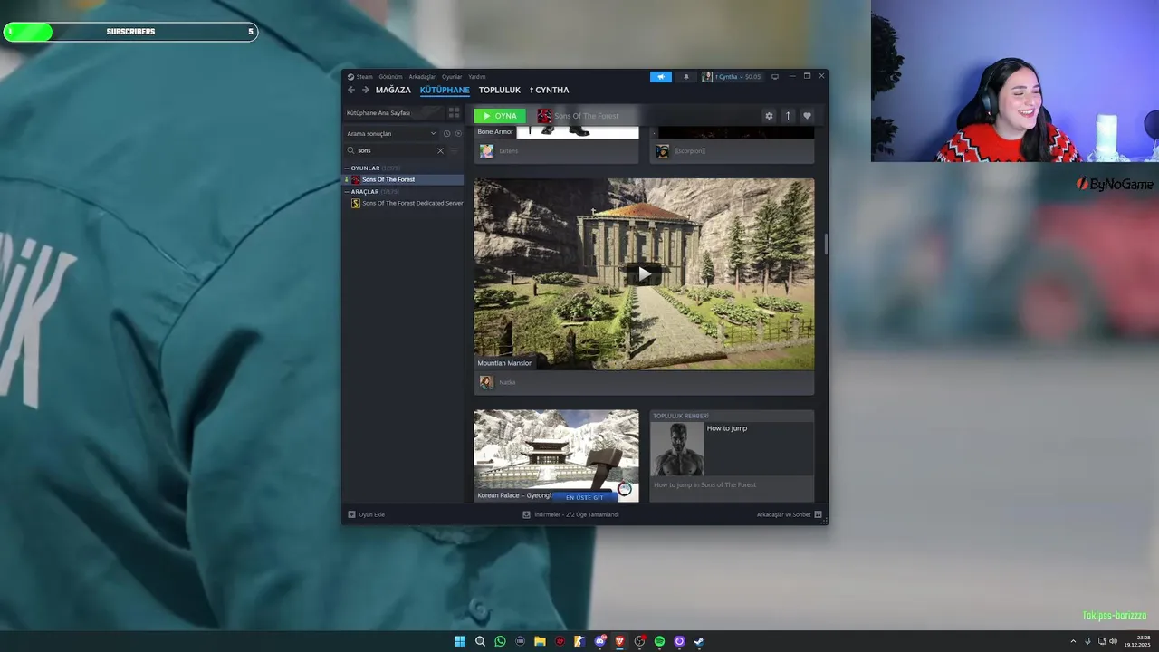This screenshot has width=1159, height=652.
Task: Click EN ÜSTE GİT button
Action: pos(585,497)
